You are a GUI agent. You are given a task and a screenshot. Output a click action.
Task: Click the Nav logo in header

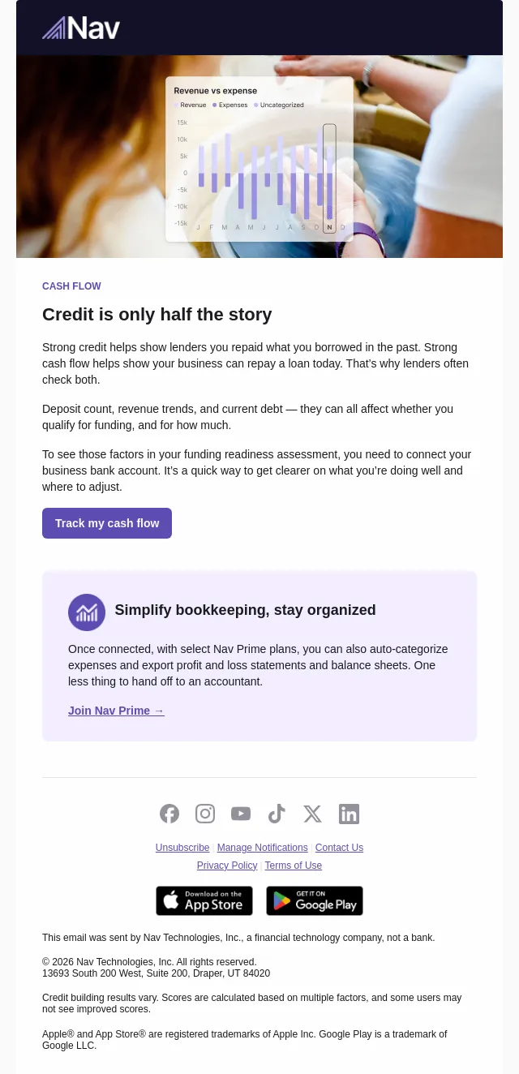(x=81, y=28)
